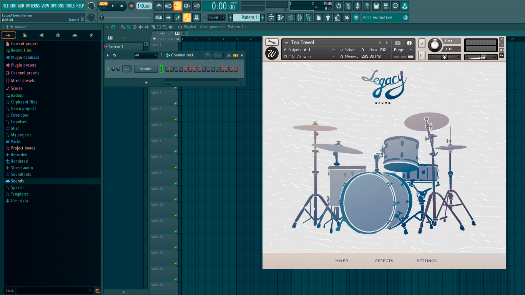Click the record button in transport
Viewport: 525px width, 295px height.
tap(131, 6)
